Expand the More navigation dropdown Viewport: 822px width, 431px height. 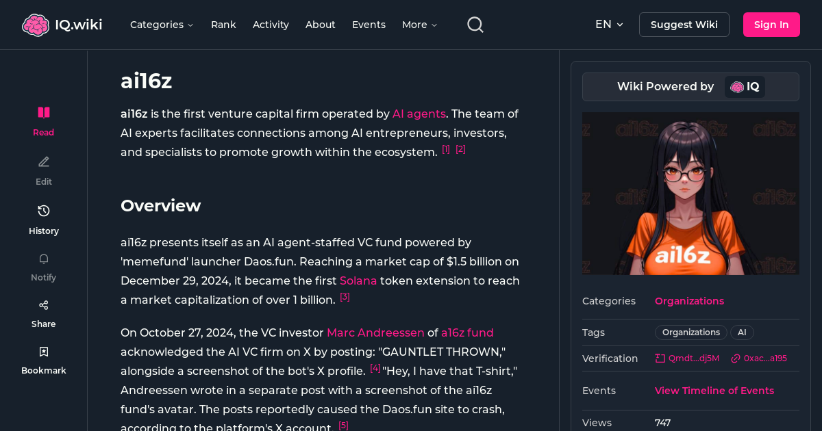[419, 25]
